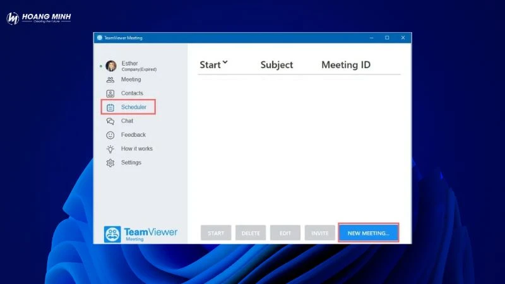Switch to the Contacts menu label
The height and width of the screenshot is (284, 505).
pyautogui.click(x=132, y=93)
